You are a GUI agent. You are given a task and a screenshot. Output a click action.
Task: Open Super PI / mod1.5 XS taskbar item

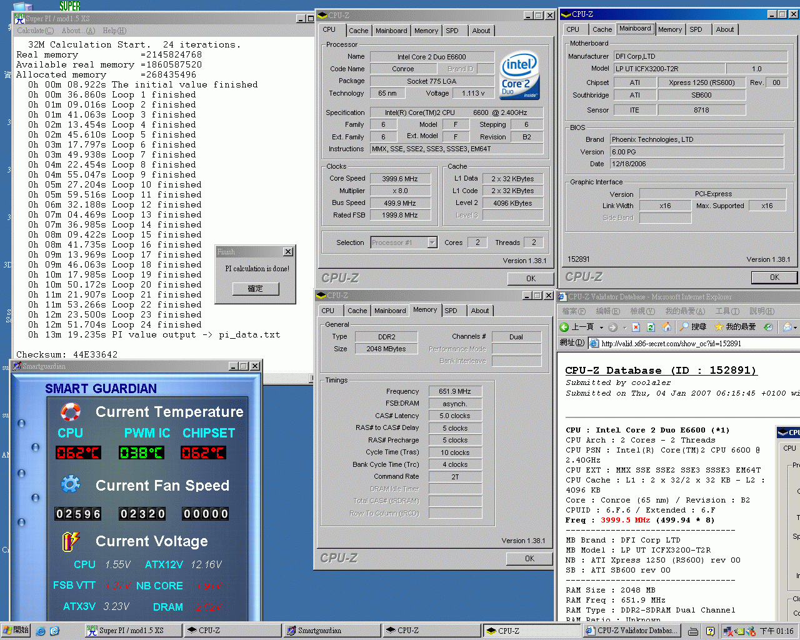tap(133, 631)
